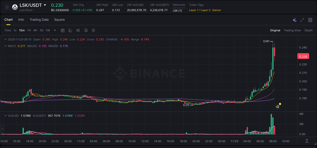Screen dimensions: 317x148
Task: Open the Layer 1 token tag link
Action: point(194,10)
